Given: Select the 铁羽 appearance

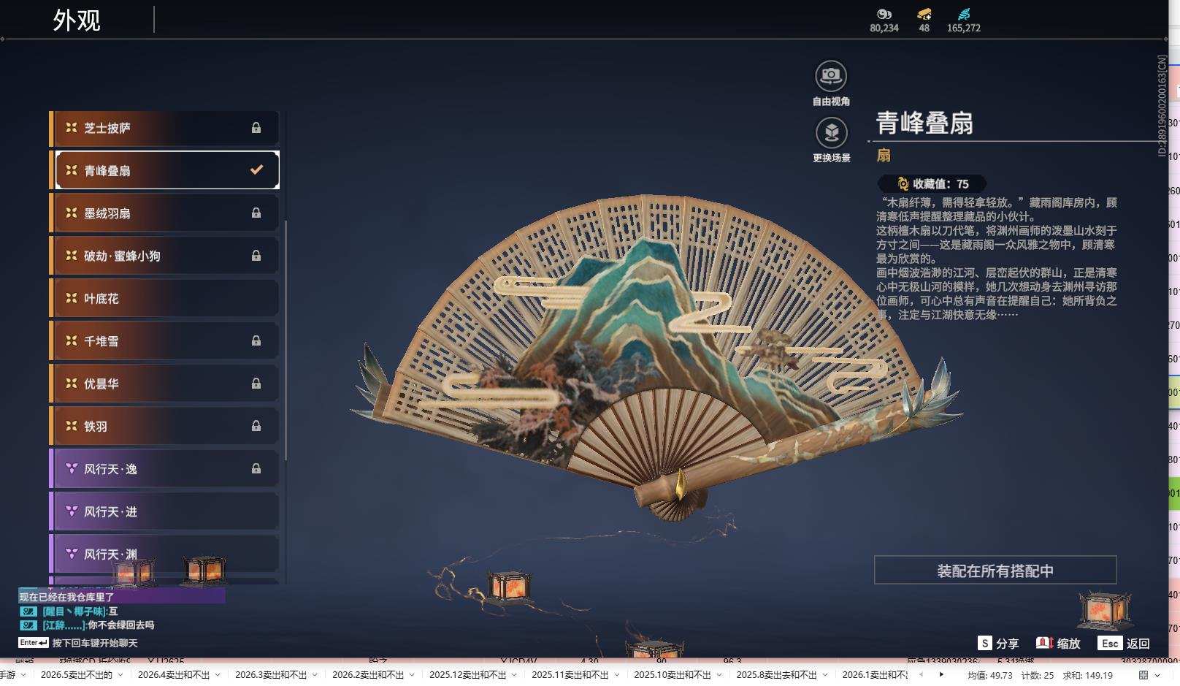Looking at the screenshot, I should pos(164,426).
